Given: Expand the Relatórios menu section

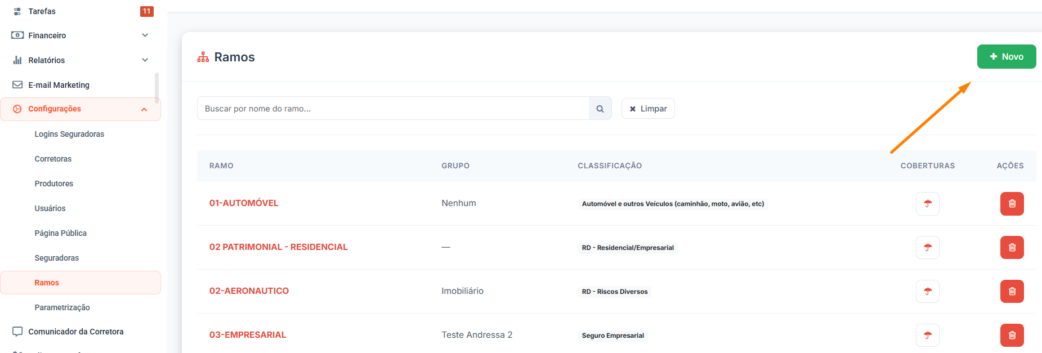Looking at the screenshot, I should (145, 60).
